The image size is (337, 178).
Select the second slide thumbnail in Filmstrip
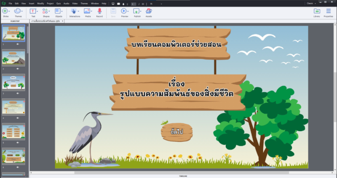coord(13,58)
